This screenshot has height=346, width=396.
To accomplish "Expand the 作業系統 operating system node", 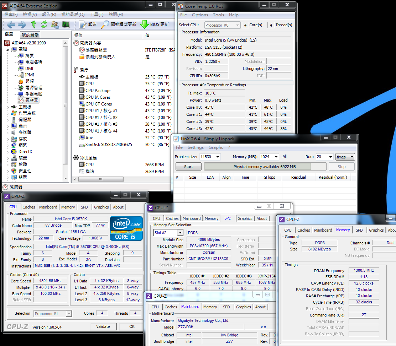I will click(x=7, y=114).
